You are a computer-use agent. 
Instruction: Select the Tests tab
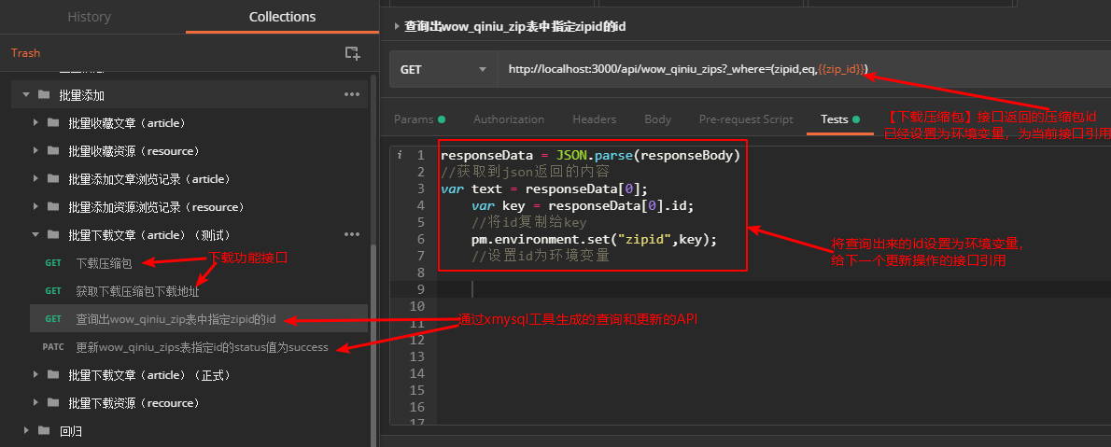[839, 119]
